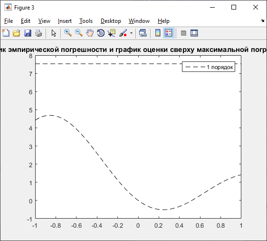Enable the Rotate 3D tool
This screenshot has width=267, height=241.
point(101,33)
